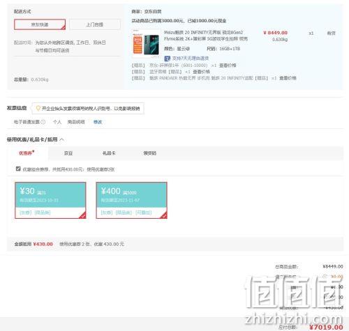
Task: Click 商家：京东自营 label
Action: click(147, 11)
